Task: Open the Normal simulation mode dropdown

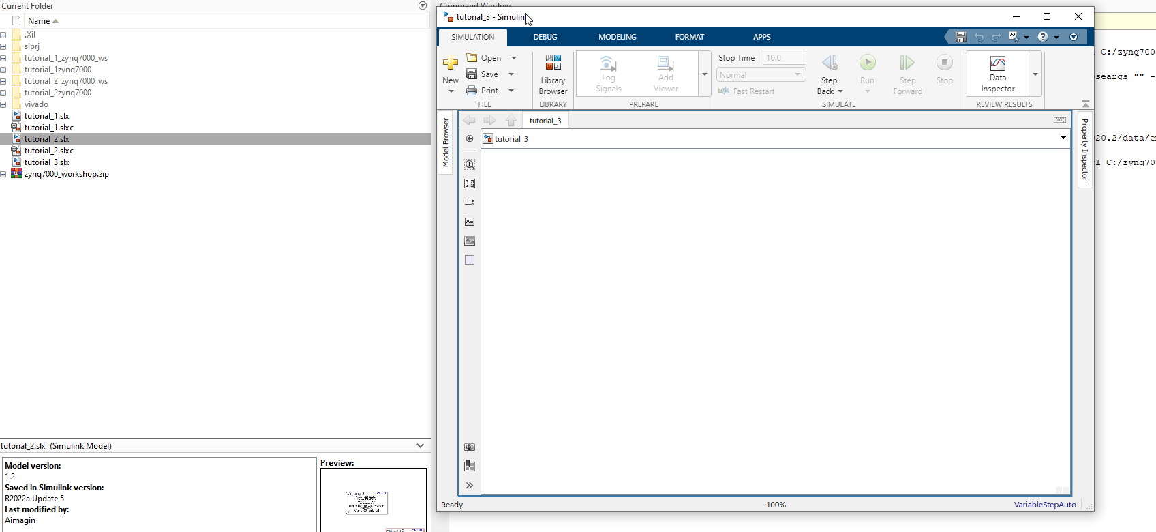Action: pos(761,75)
